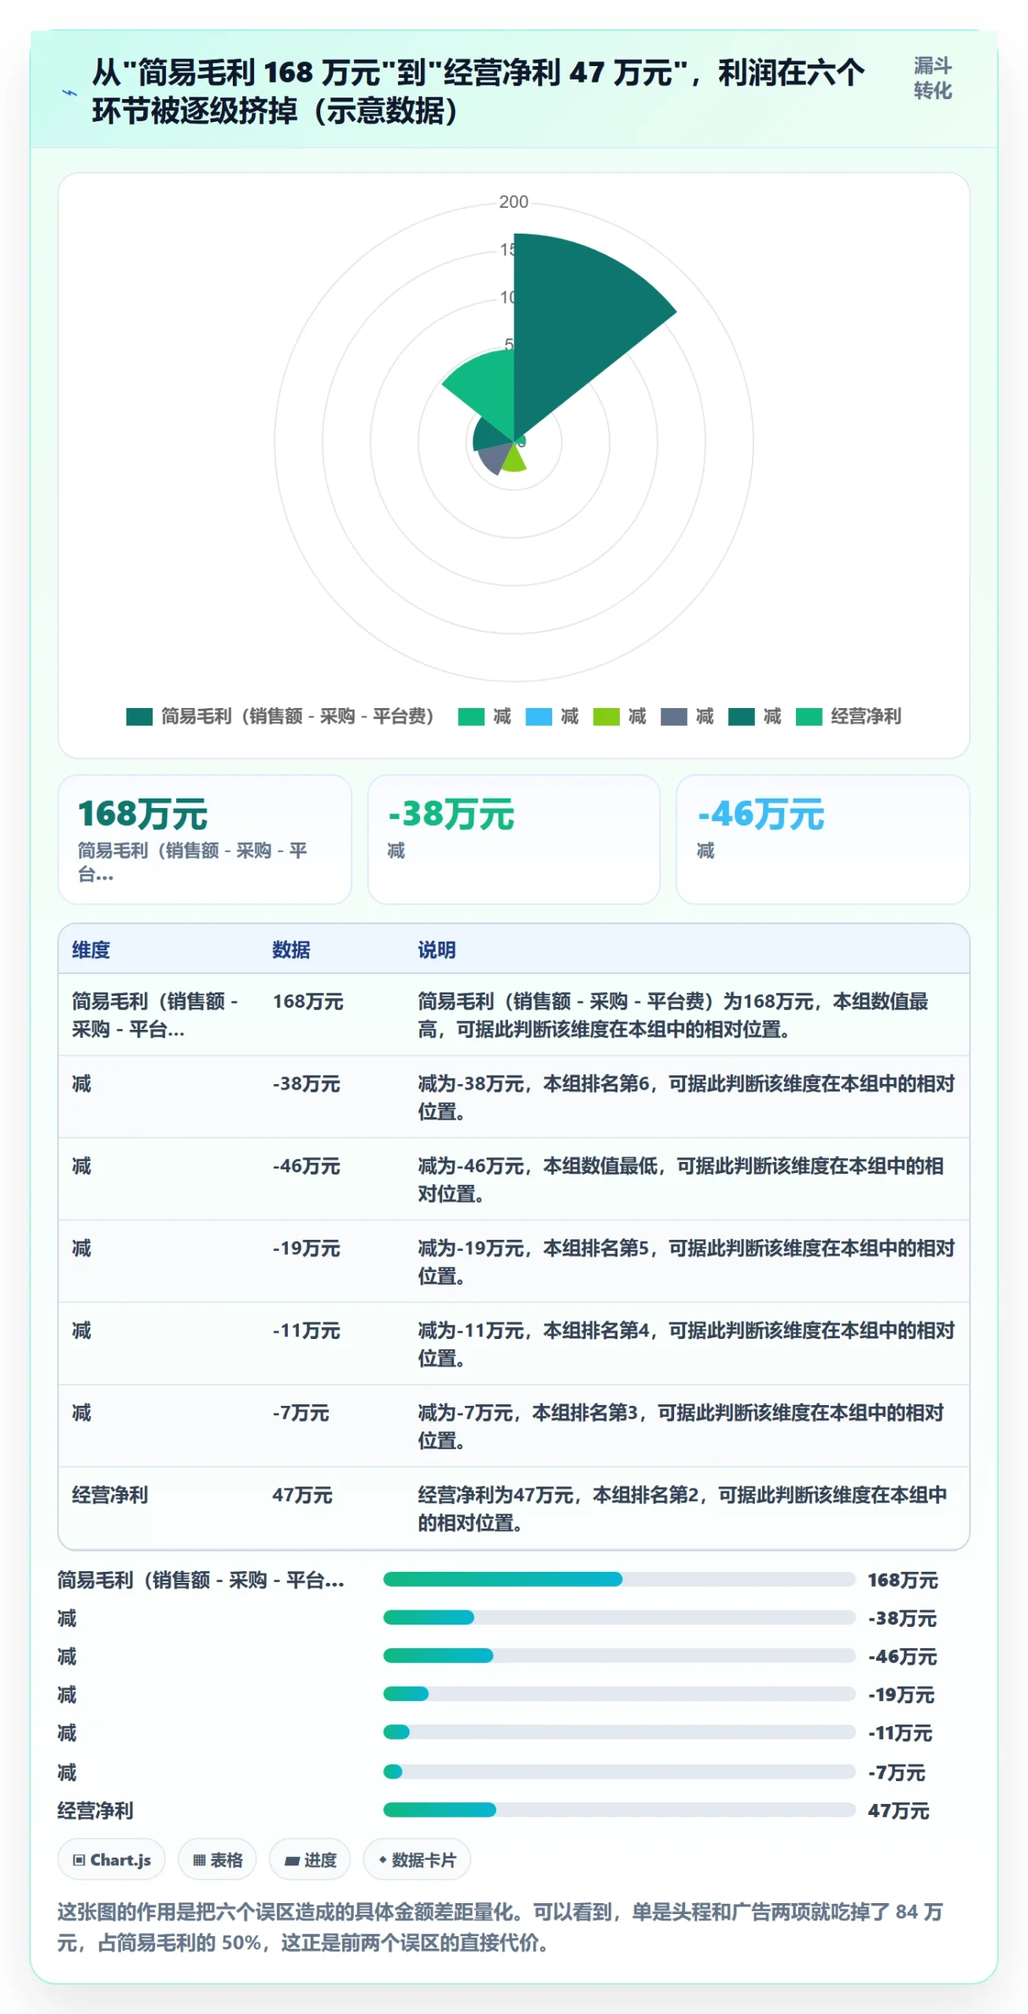The image size is (1028, 2014).
Task: Open the -46万元 stat card
Action: pyautogui.click(x=823, y=839)
